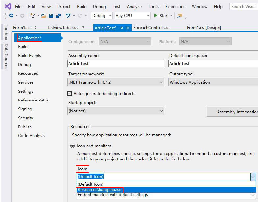Select the Debug properties page

[24, 65]
